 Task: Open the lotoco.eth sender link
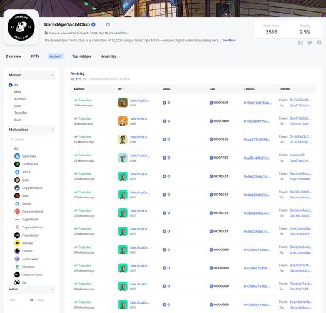[x=297, y=155]
